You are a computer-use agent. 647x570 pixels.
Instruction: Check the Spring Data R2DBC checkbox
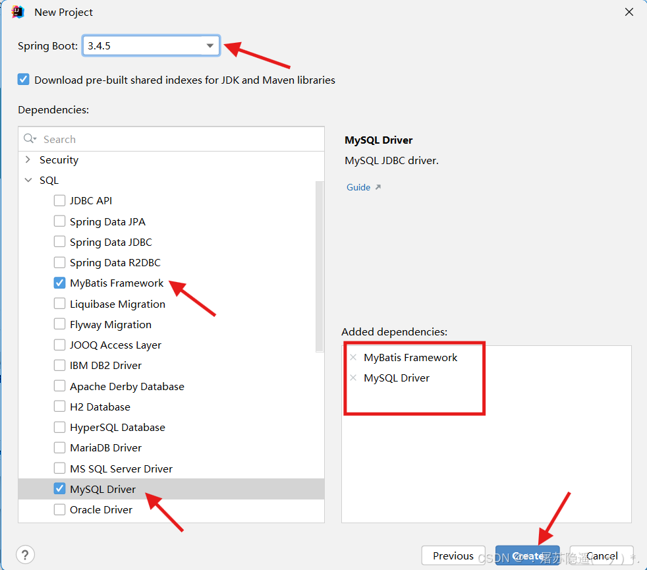pyautogui.click(x=59, y=262)
